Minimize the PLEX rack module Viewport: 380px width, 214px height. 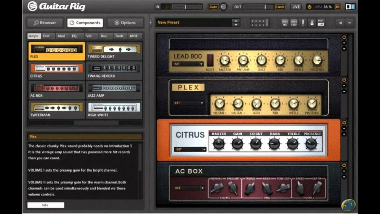344,86
